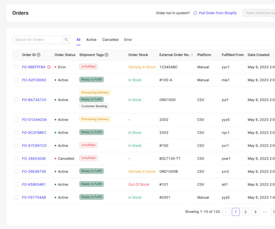The height and width of the screenshot is (229, 275).
Task: Jump to page 3 of orders
Action: [x=255, y=212]
